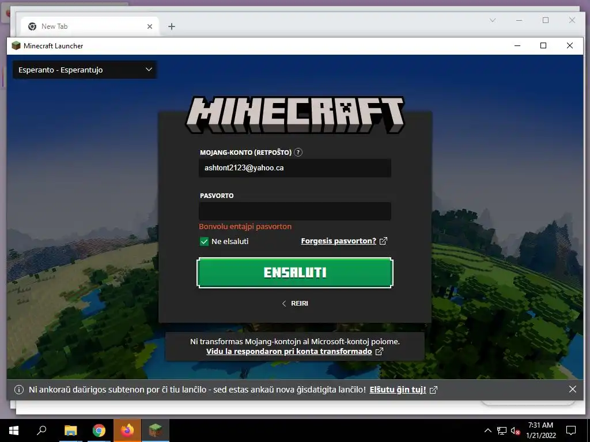Close the Chrome window
590x442 pixels.
coord(572,20)
